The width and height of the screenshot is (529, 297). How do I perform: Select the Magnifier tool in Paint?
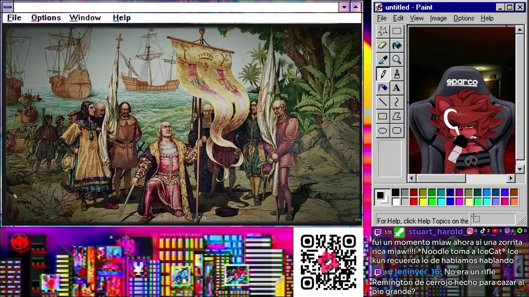[397, 60]
